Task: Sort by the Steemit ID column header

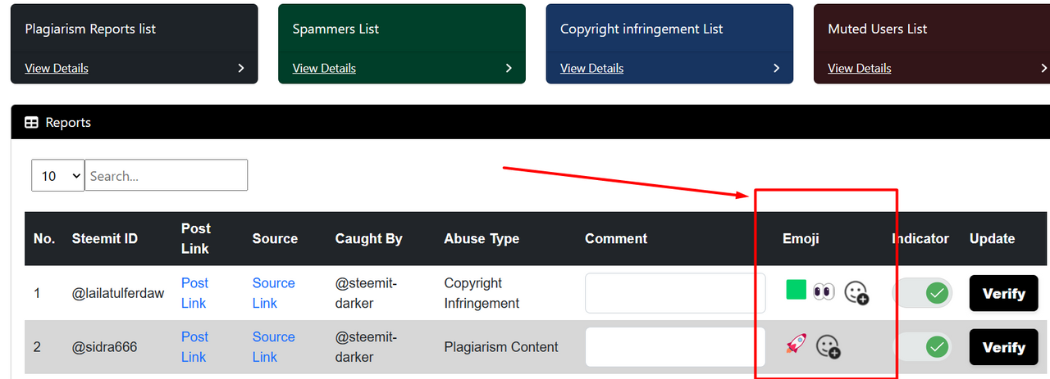Action: [x=105, y=239]
